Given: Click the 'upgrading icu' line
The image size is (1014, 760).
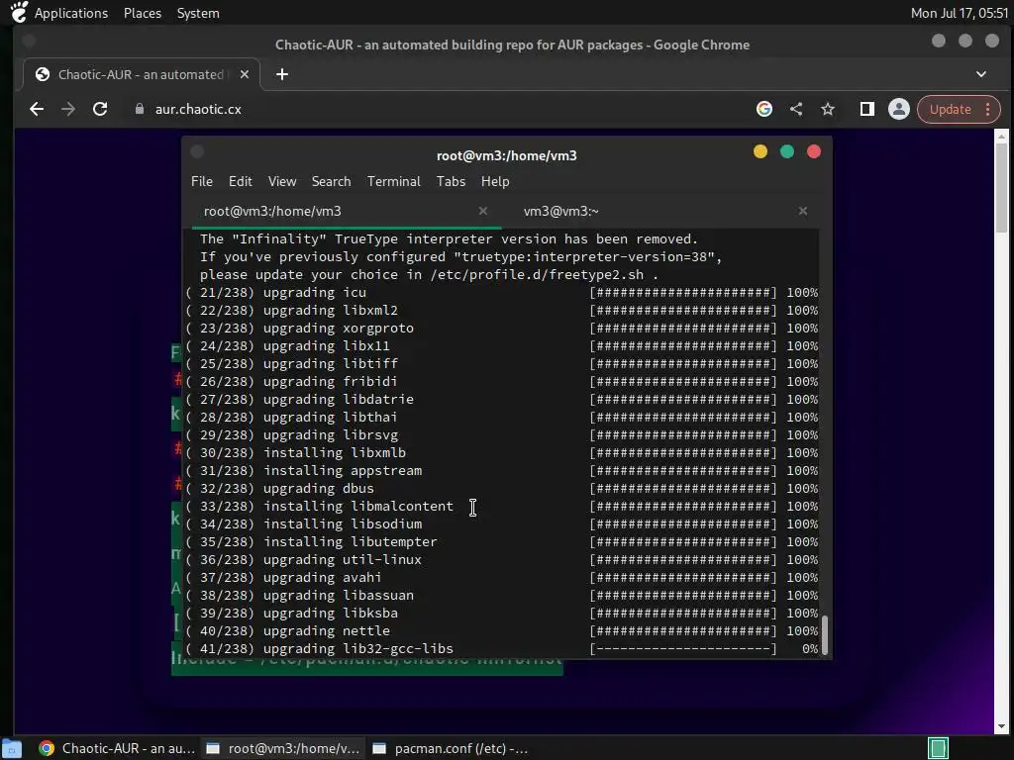Looking at the screenshot, I should coord(501,293).
